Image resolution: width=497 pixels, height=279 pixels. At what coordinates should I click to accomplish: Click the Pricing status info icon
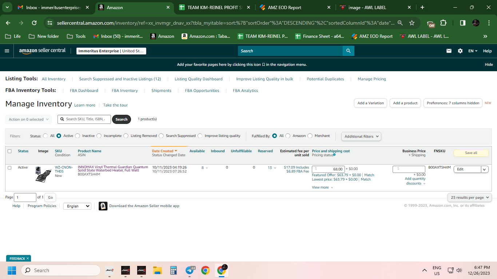(334, 155)
